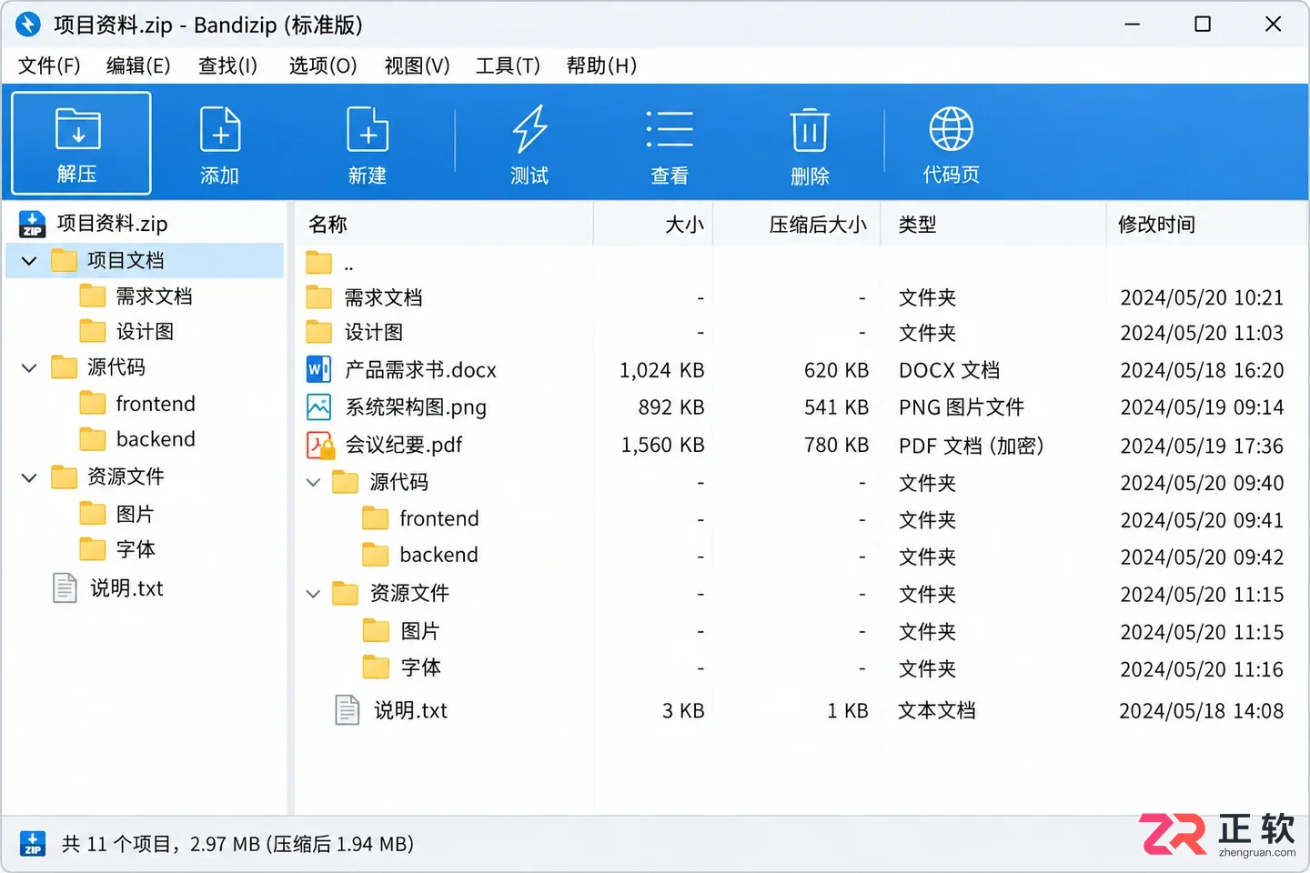
Task: Collapse the 源代码 node in left tree
Action: pos(29,367)
